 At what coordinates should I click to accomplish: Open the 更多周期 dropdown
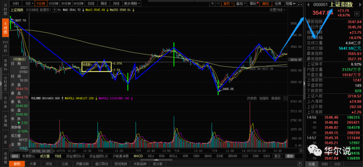(132, 4)
